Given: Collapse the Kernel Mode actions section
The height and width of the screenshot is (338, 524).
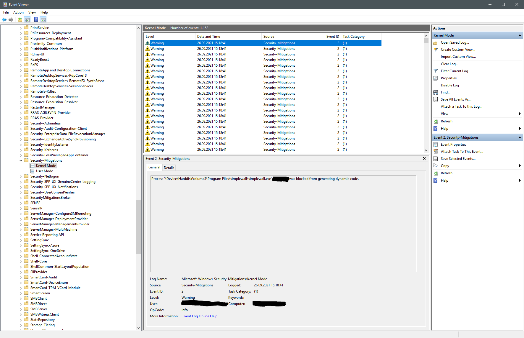Looking at the screenshot, I should pos(520,35).
